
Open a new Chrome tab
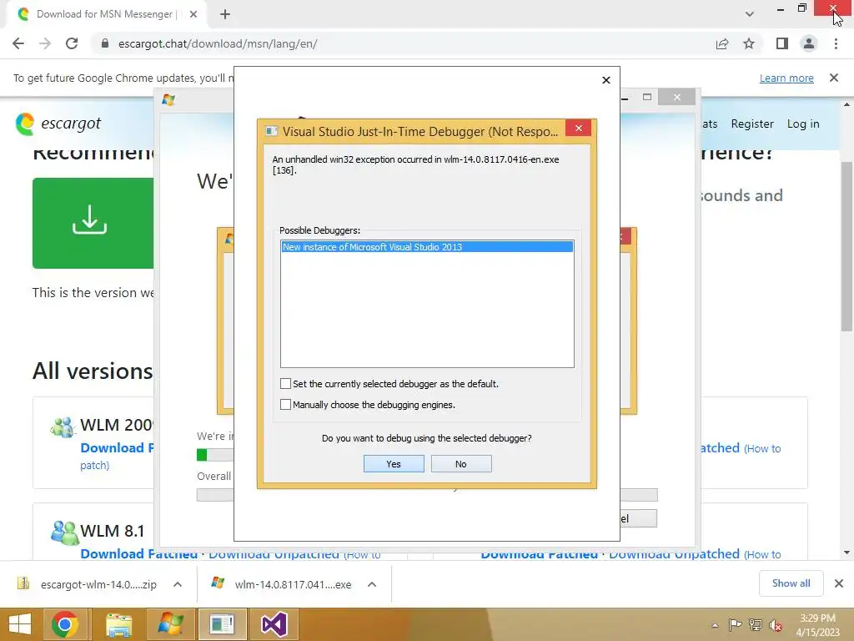(x=225, y=14)
